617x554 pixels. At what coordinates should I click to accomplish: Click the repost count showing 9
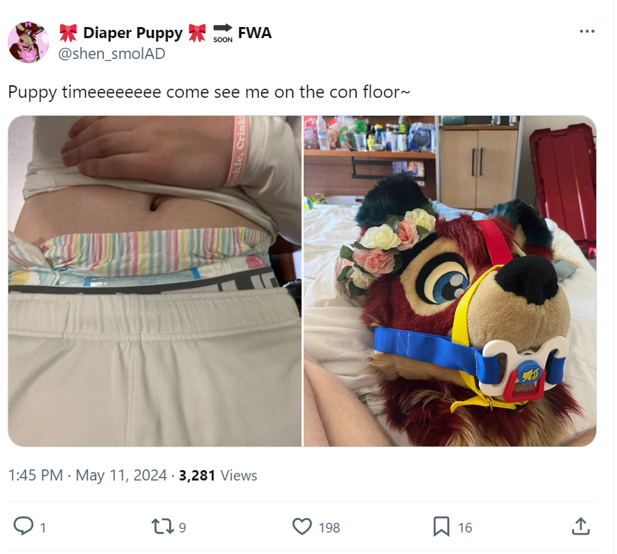coord(182,528)
